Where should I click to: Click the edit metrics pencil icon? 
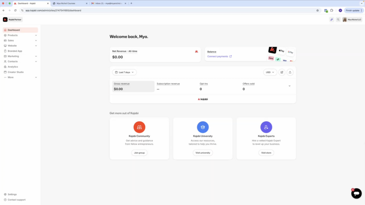282,72
